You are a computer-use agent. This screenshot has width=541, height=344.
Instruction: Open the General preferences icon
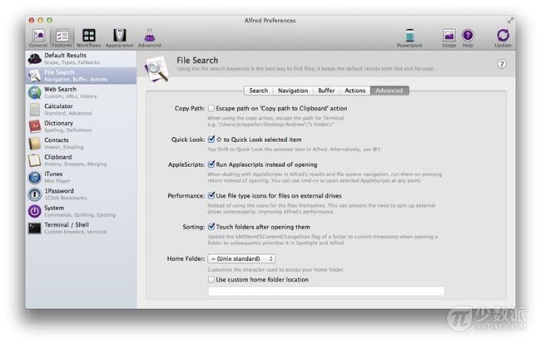[38, 36]
